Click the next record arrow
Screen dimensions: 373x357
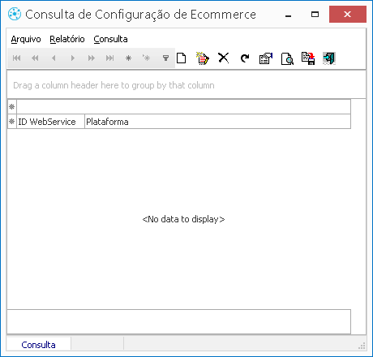(x=72, y=58)
